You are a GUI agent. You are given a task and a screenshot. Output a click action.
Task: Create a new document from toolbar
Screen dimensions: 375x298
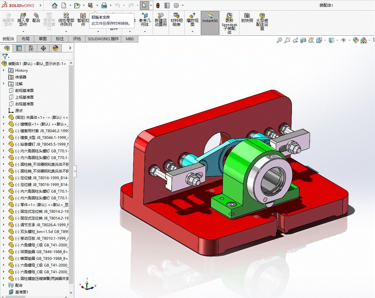coord(64,5)
